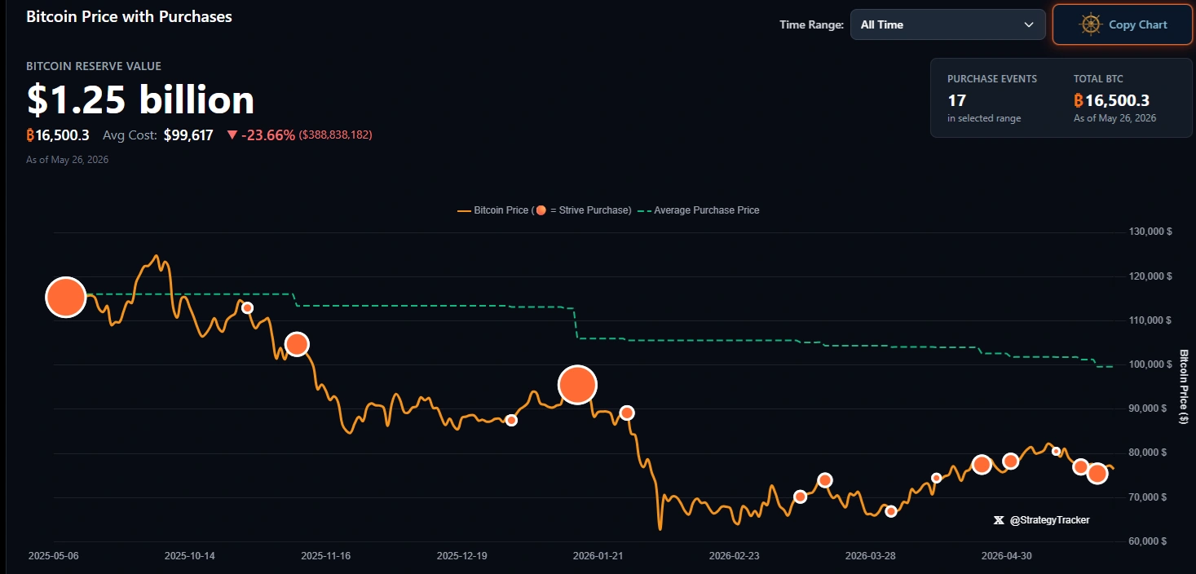Viewport: 1196px width, 574px height.
Task: Click the Avg Cost value $99,617
Action: [188, 135]
